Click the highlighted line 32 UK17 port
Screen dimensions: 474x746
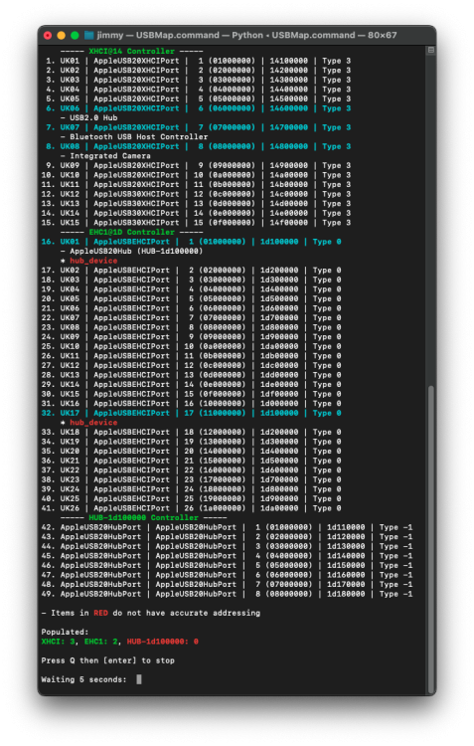(191, 413)
